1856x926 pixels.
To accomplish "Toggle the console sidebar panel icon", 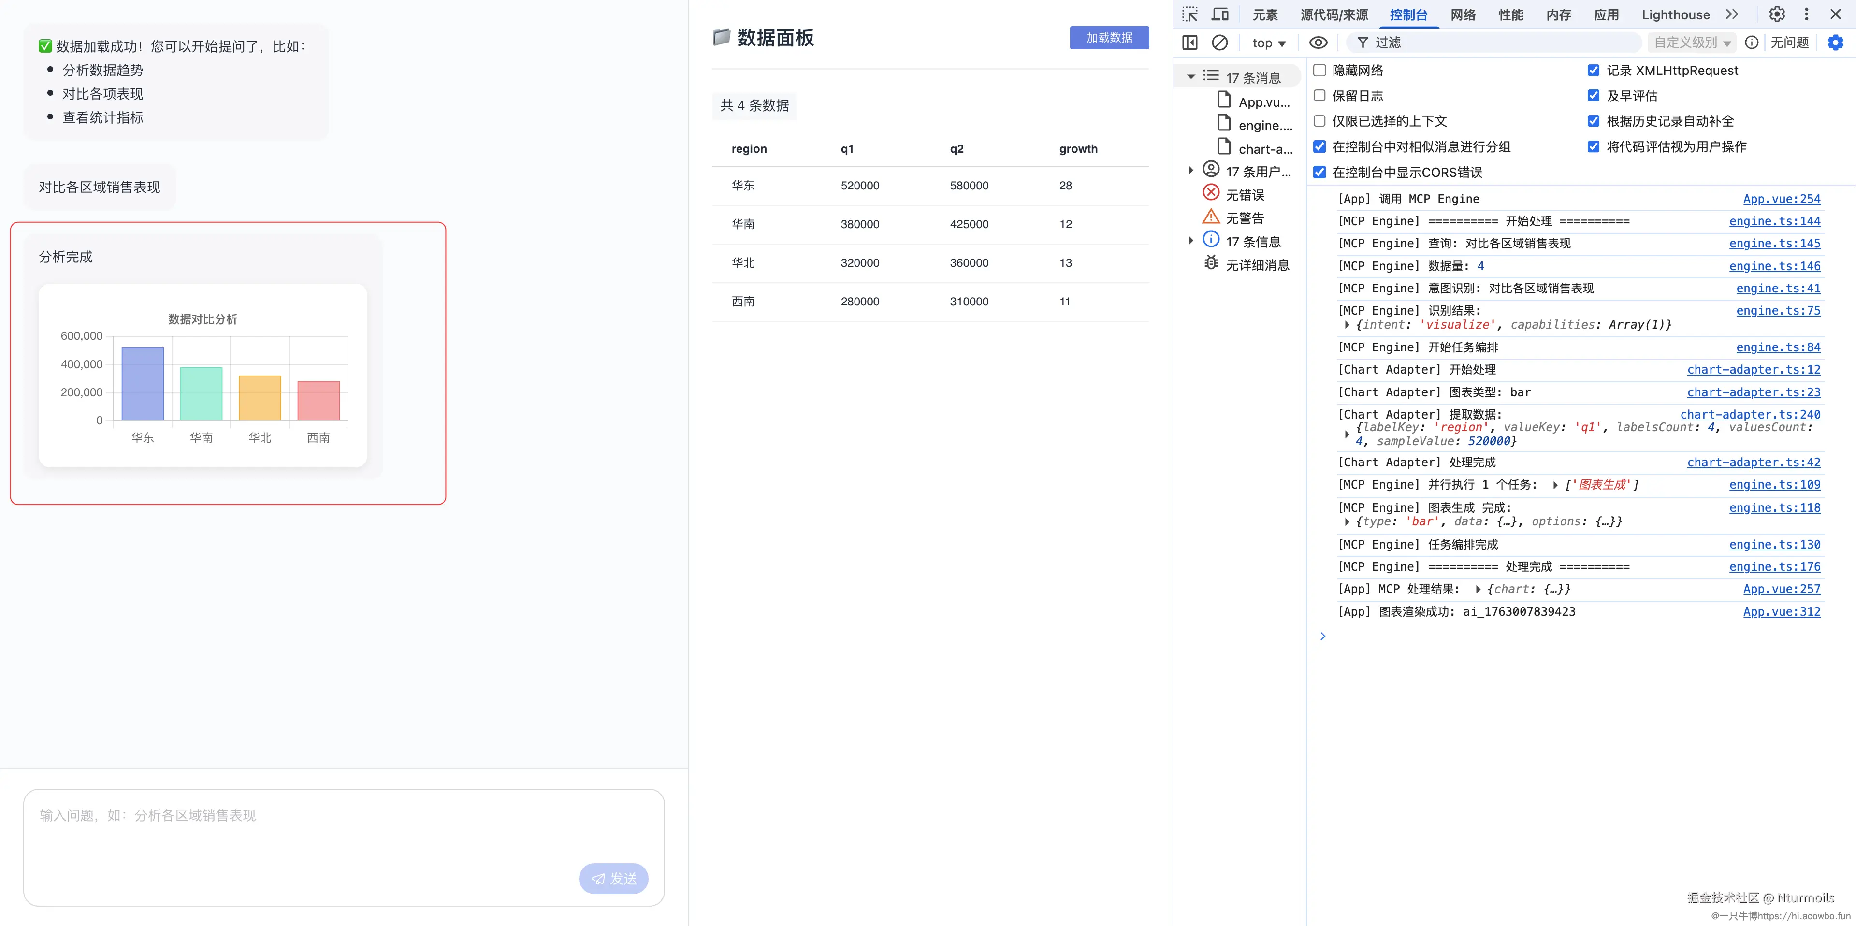I will (x=1190, y=43).
